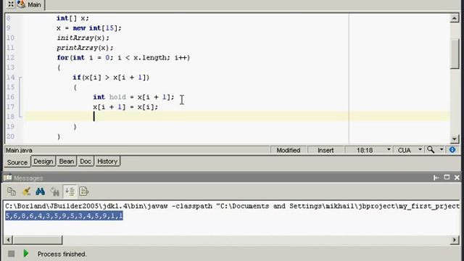Click the close X beside Main tab

click(11, 4)
